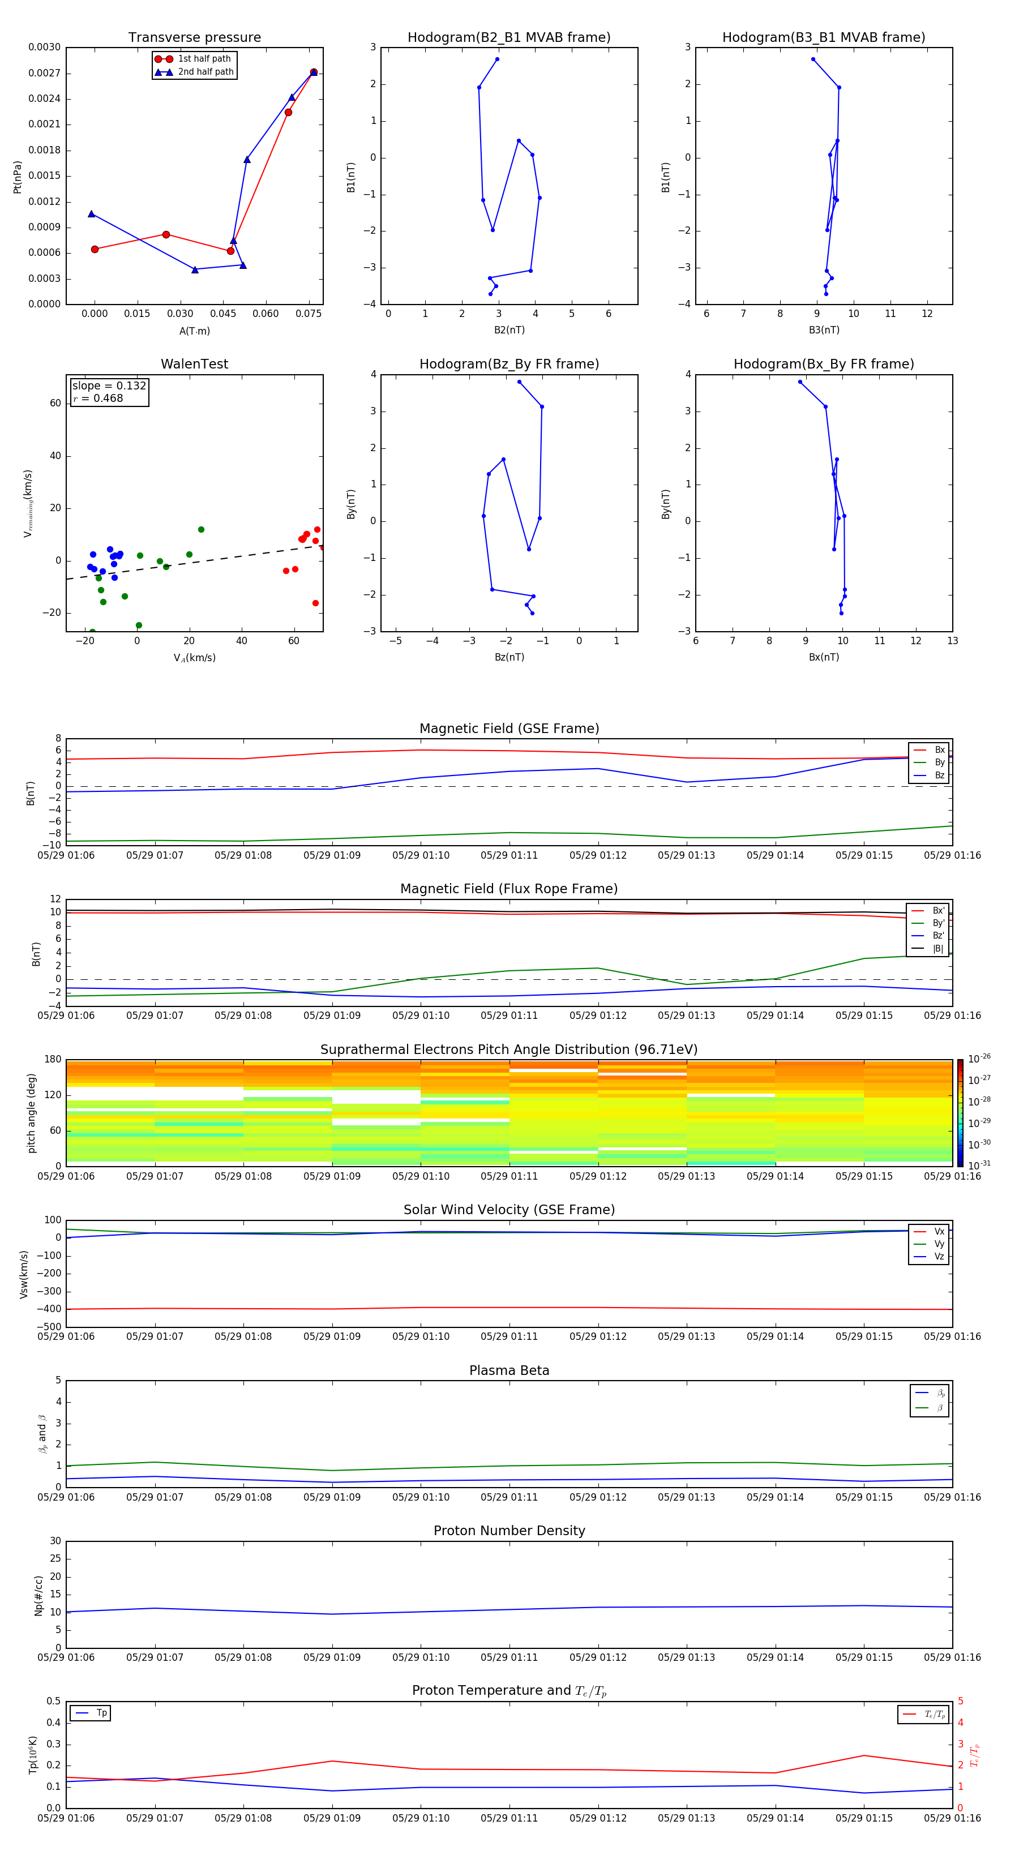1019x1868 pixels.
Task: Click the red right-side "Te/Tp" axis label
Action: [975, 1755]
